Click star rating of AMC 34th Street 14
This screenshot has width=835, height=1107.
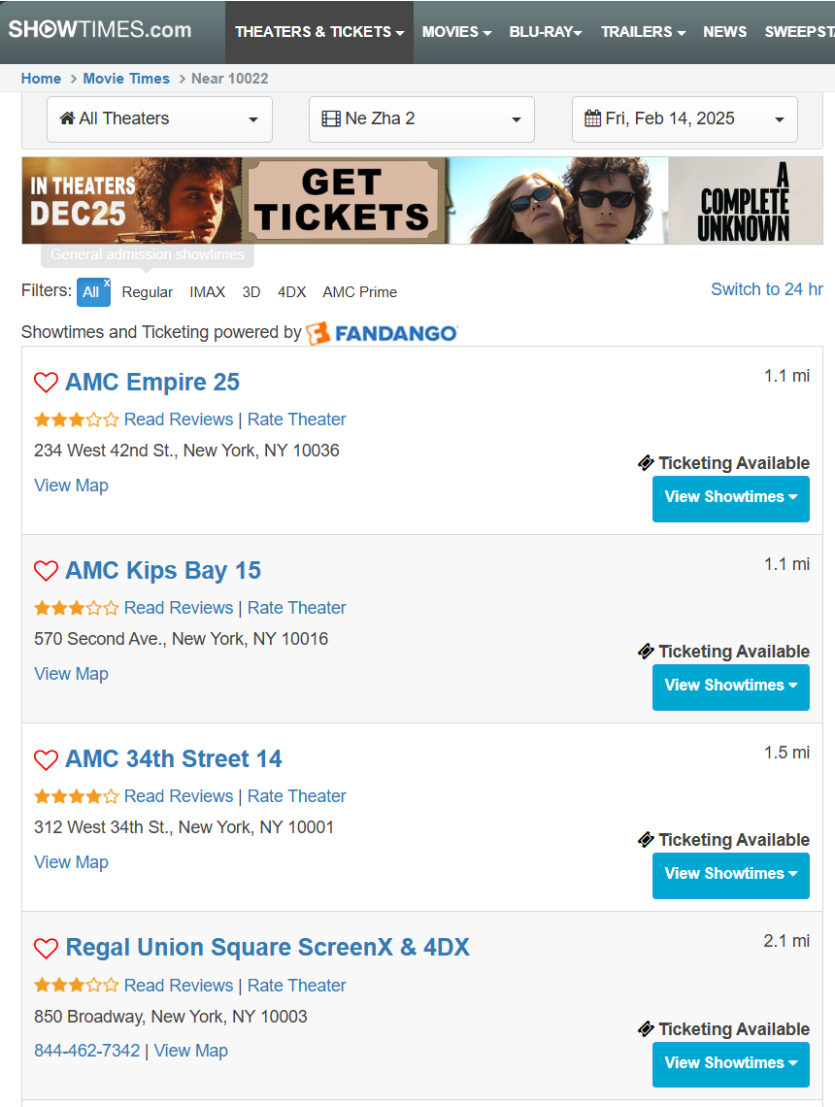pyautogui.click(x=76, y=796)
